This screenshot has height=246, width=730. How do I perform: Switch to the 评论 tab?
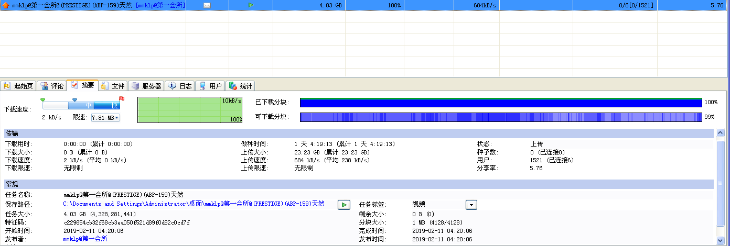click(52, 86)
